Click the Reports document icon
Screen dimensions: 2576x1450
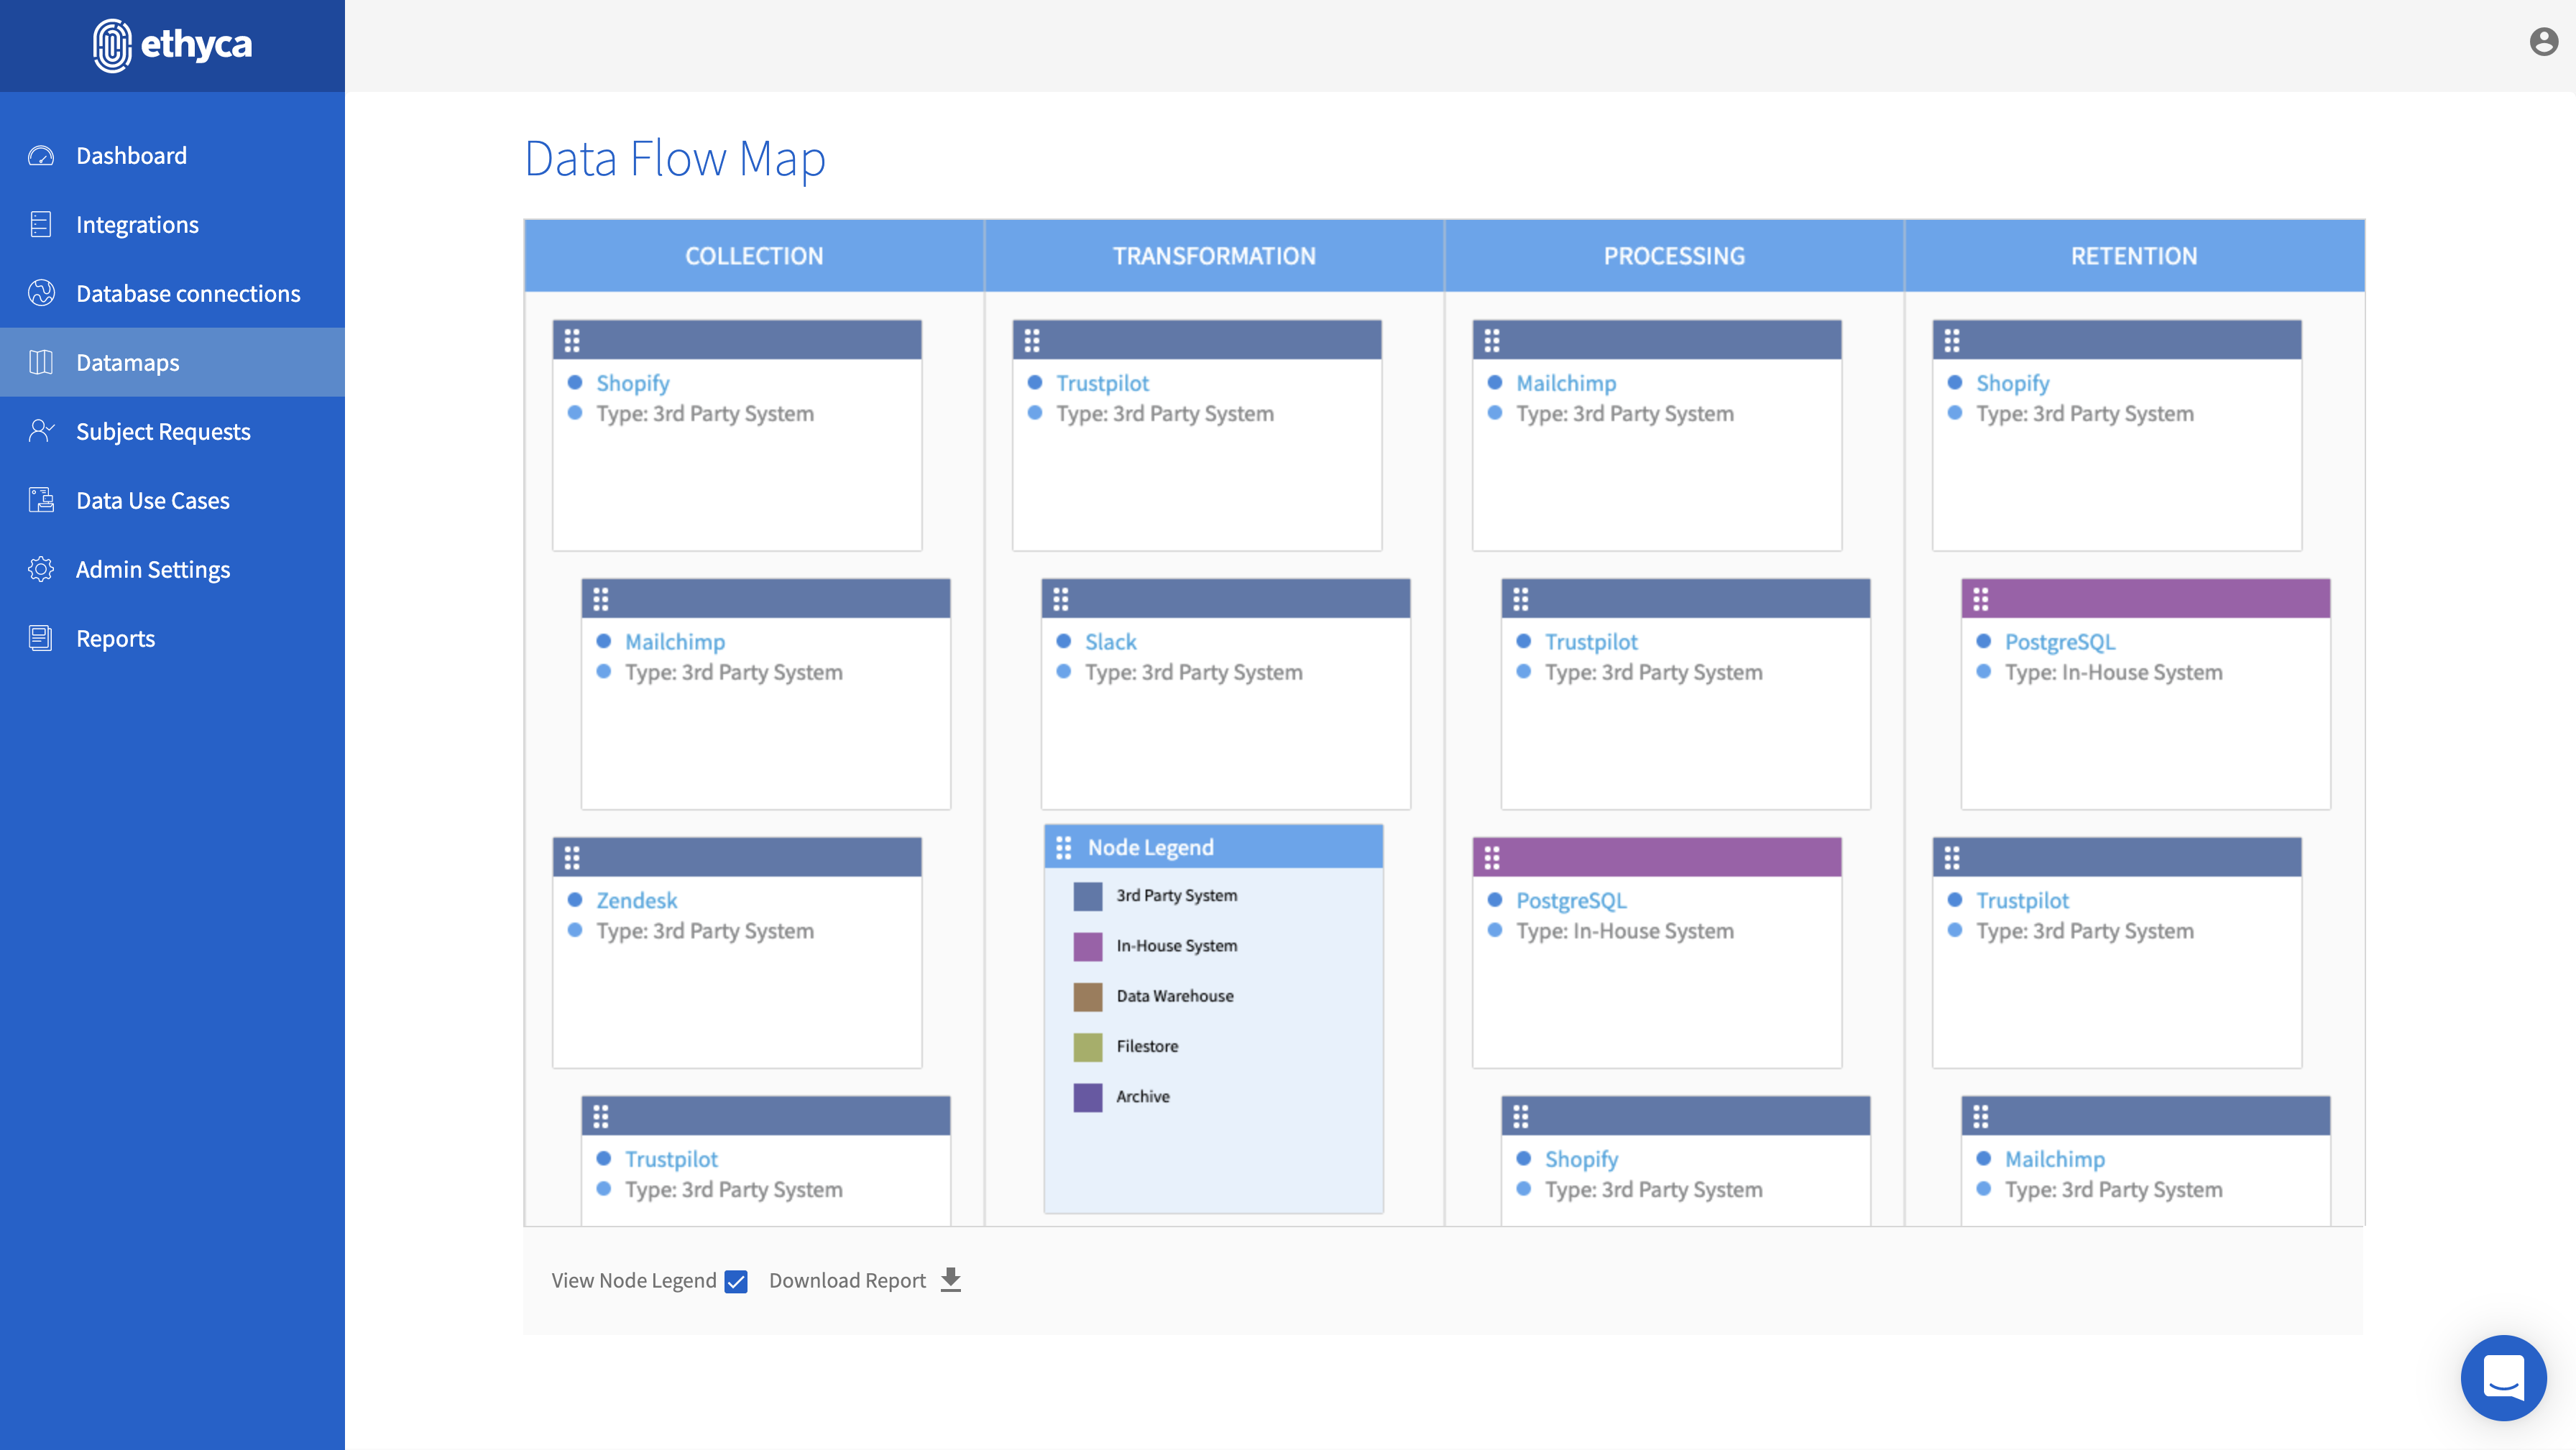pyautogui.click(x=41, y=638)
